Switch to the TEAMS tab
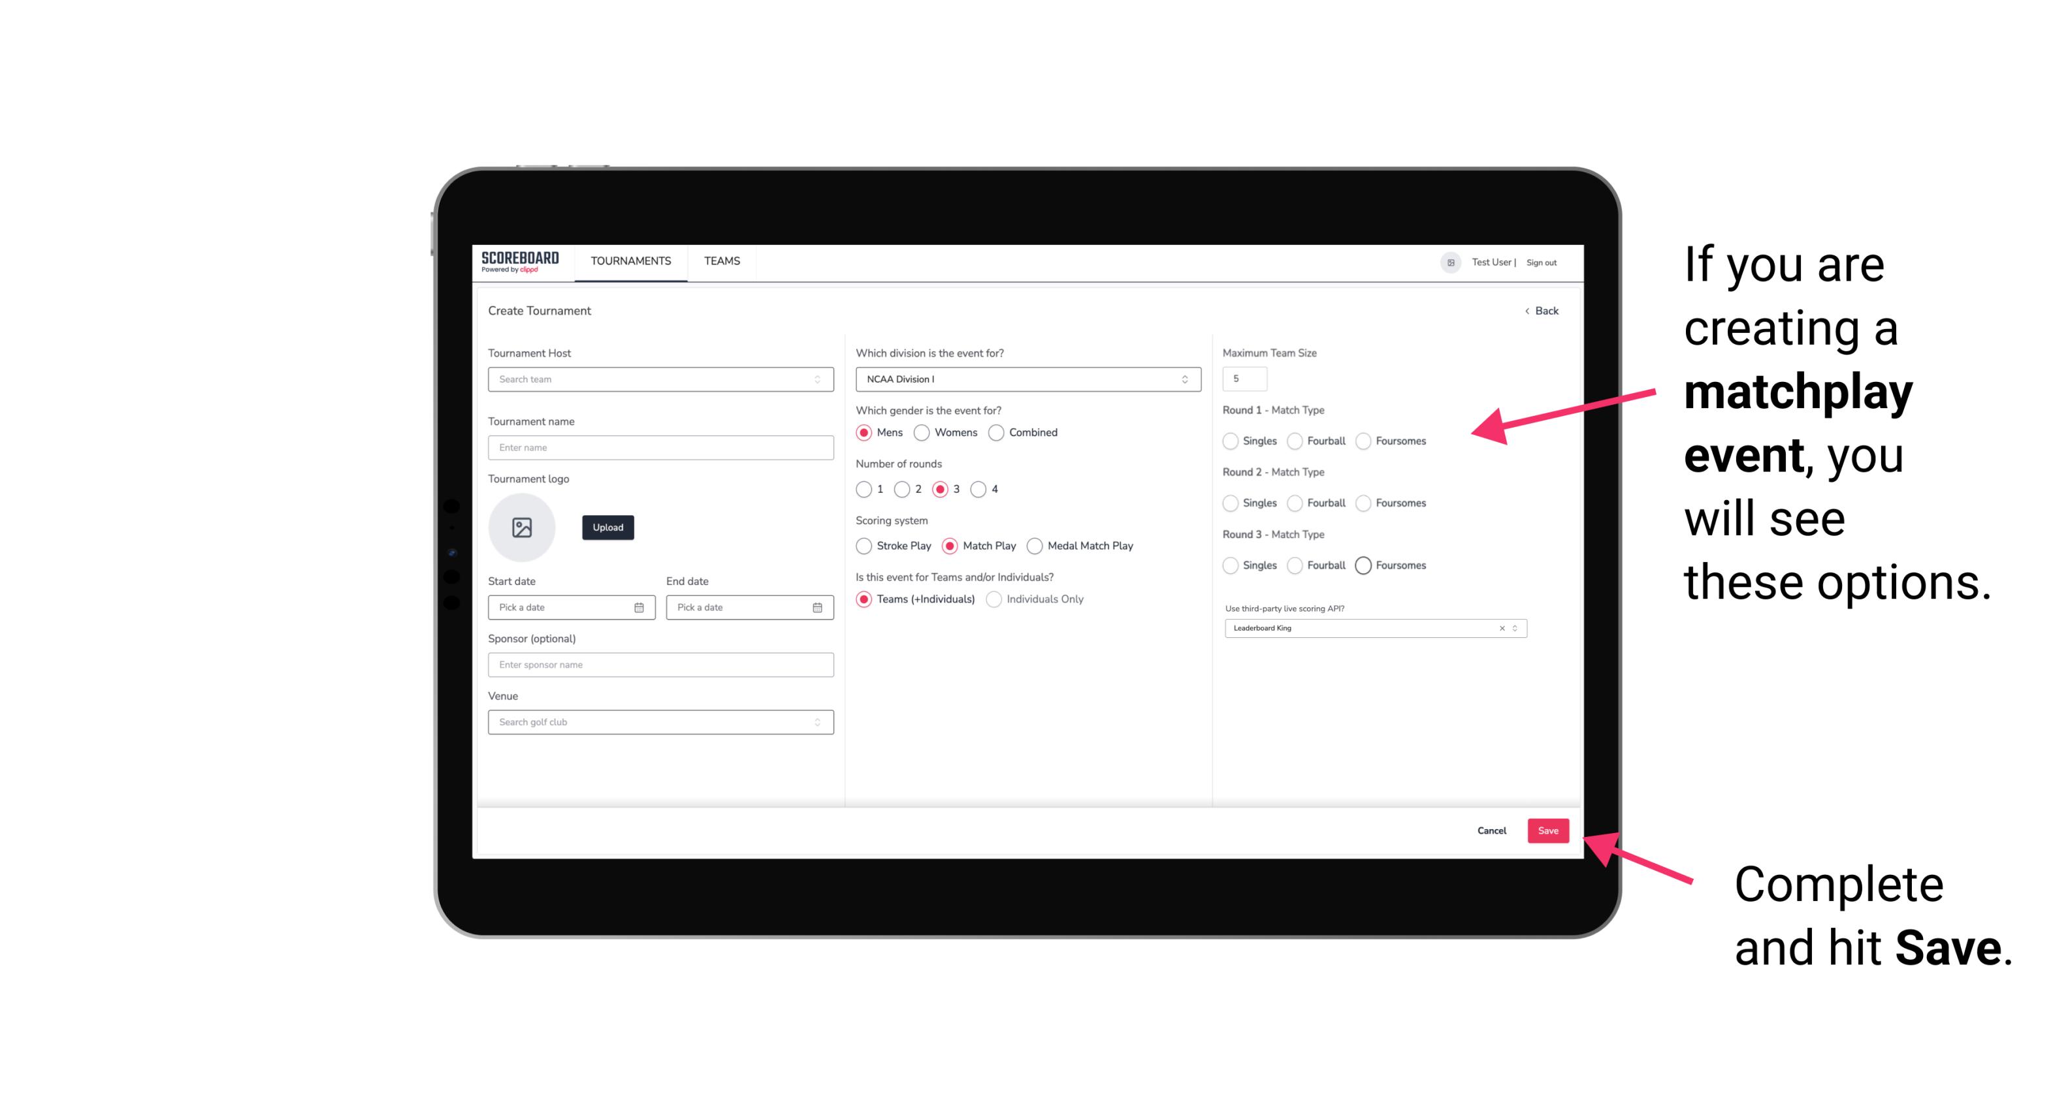The height and width of the screenshot is (1104, 2053). (x=722, y=261)
